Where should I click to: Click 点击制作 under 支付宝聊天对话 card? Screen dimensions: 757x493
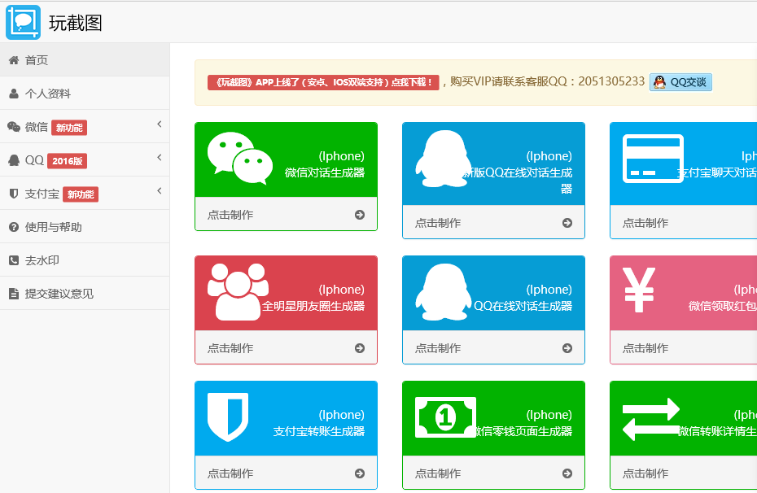tap(645, 223)
